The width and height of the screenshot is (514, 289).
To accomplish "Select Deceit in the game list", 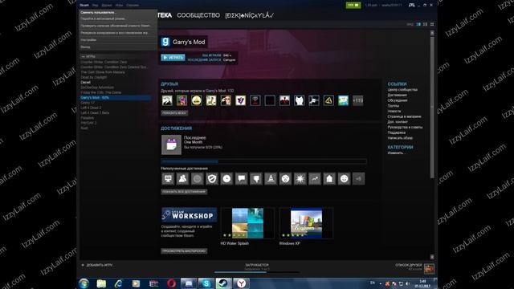I will [86, 82].
